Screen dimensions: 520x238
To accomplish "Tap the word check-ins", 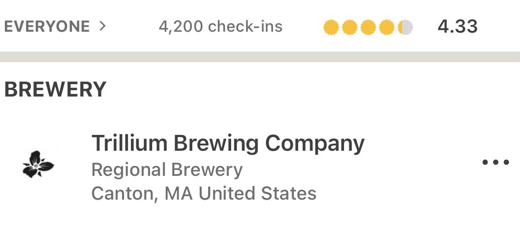I will pyautogui.click(x=245, y=27).
